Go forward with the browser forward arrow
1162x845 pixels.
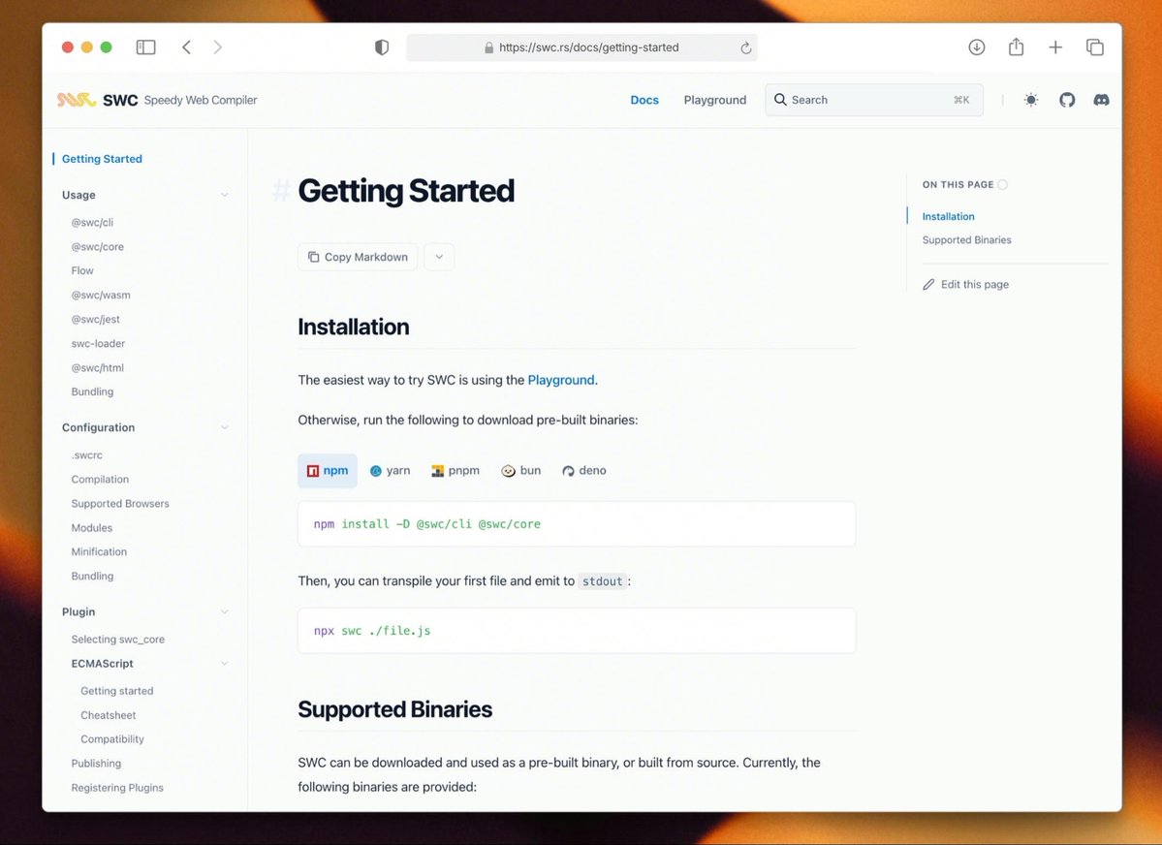click(x=217, y=47)
